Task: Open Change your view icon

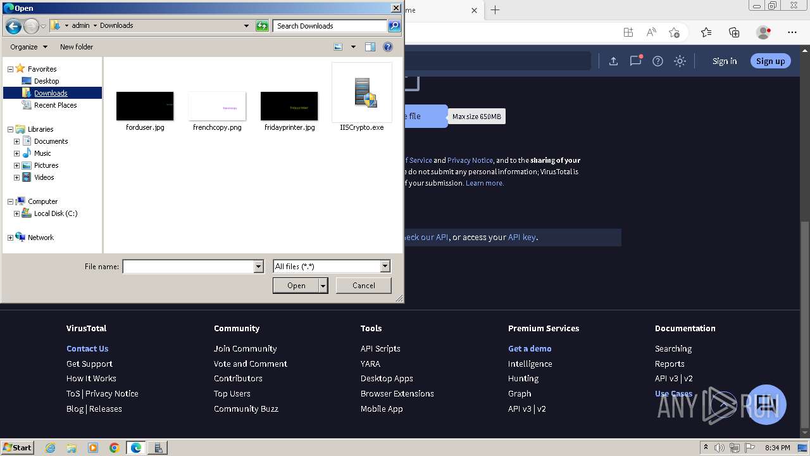Action: pos(338,47)
